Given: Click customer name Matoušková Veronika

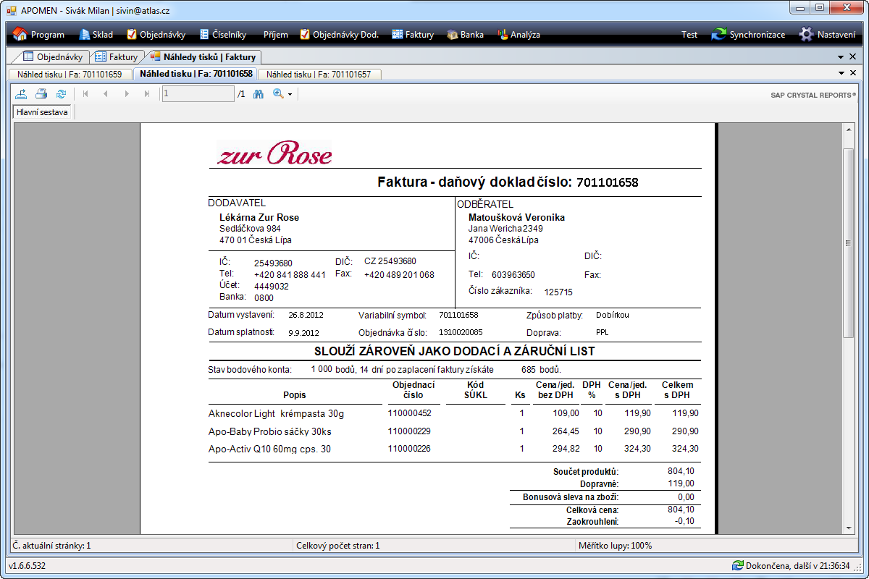Looking at the screenshot, I should tap(516, 217).
